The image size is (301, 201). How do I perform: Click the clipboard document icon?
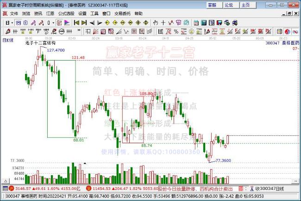point(26,23)
